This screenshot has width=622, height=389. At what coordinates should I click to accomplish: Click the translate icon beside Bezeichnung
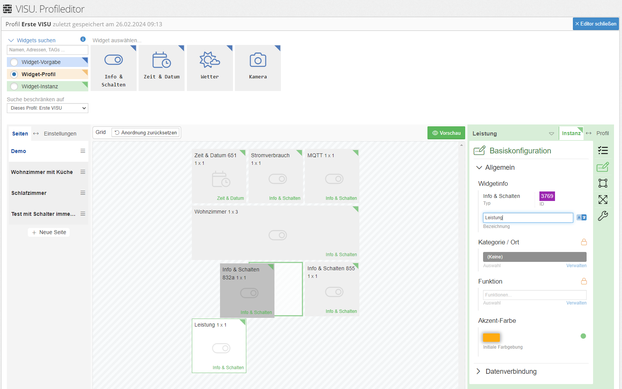pyautogui.click(x=581, y=217)
